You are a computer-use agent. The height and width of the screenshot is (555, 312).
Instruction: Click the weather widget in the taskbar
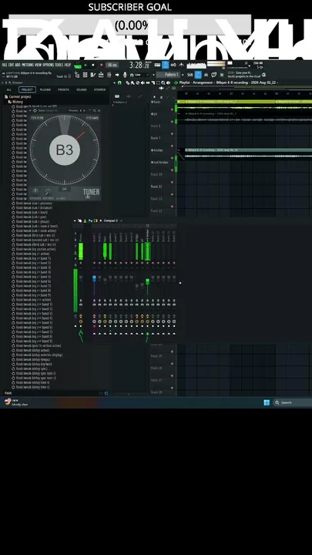(x=15, y=402)
